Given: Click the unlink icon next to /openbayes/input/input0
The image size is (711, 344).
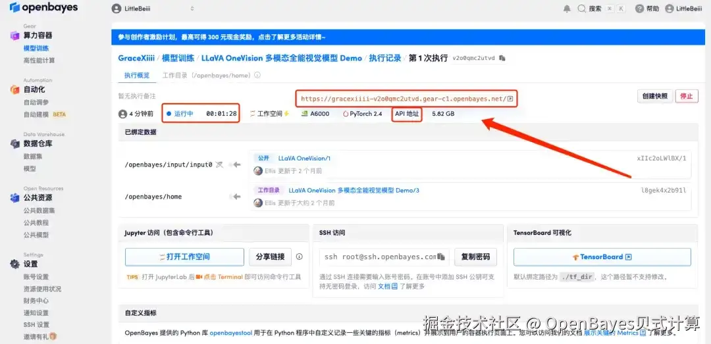Looking at the screenshot, I should 219,164.
